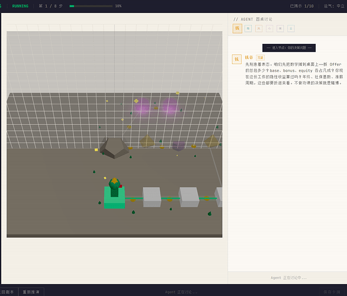Select the fifth agent avatar beside 云

pos(280,28)
